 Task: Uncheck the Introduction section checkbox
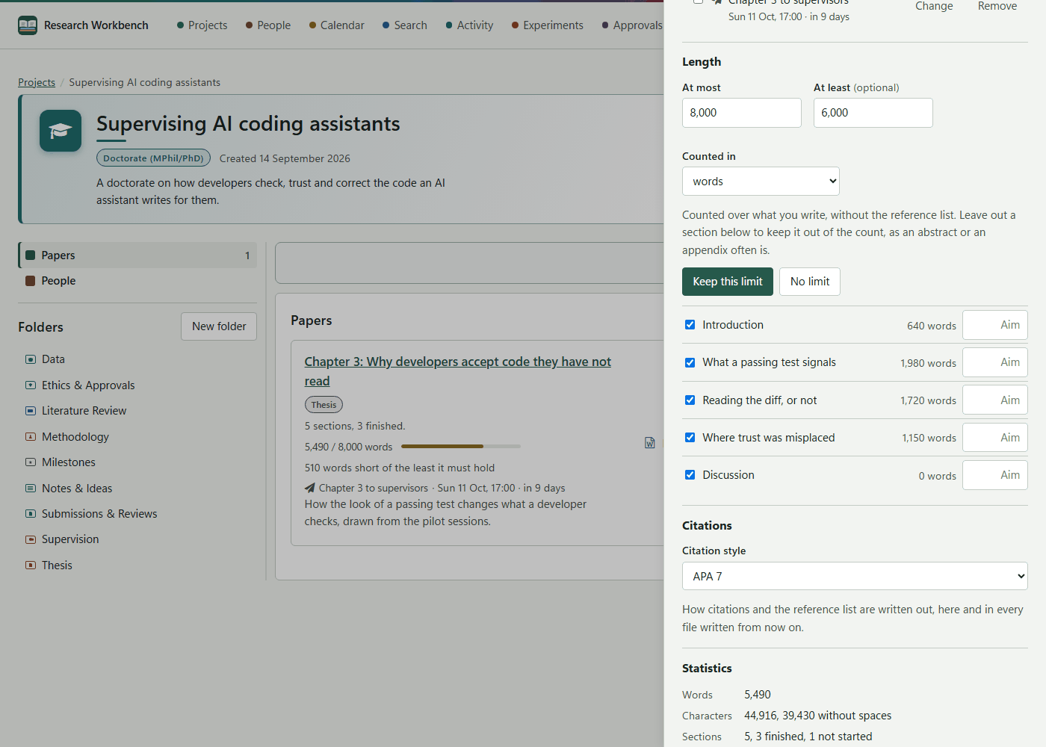tap(690, 325)
